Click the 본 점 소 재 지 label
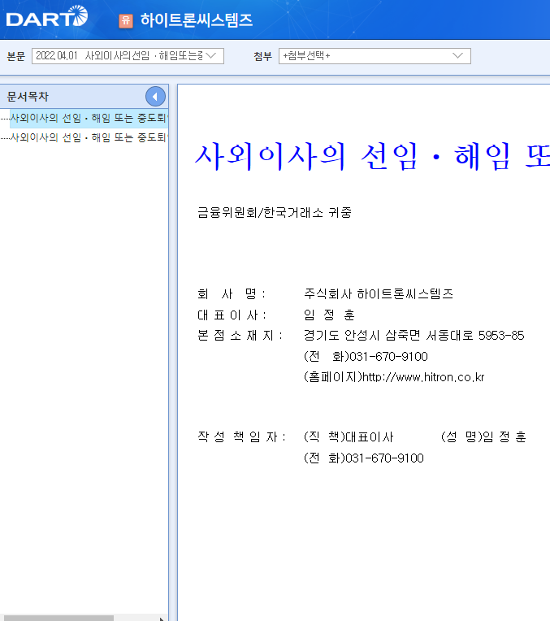550x621 pixels. click(x=240, y=336)
